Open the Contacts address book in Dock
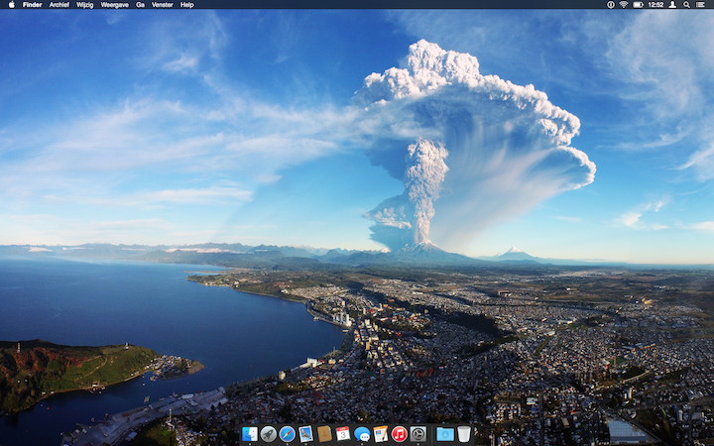This screenshot has width=714, height=446. (x=324, y=434)
